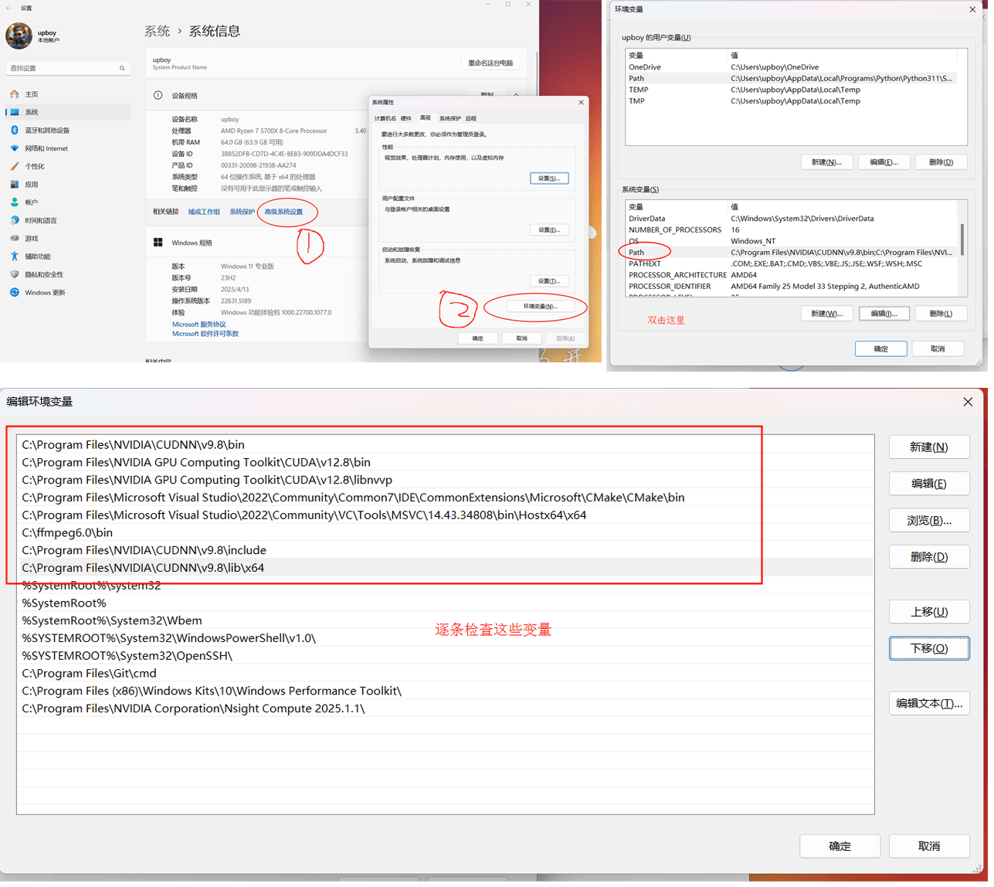
Task: Click 下移(O) to move entry down
Action: (x=928, y=648)
